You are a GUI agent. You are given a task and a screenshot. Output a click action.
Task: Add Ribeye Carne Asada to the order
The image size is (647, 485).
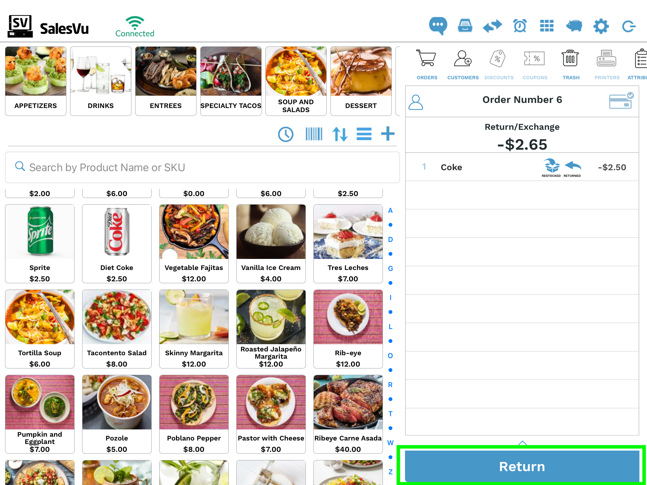pyautogui.click(x=348, y=414)
